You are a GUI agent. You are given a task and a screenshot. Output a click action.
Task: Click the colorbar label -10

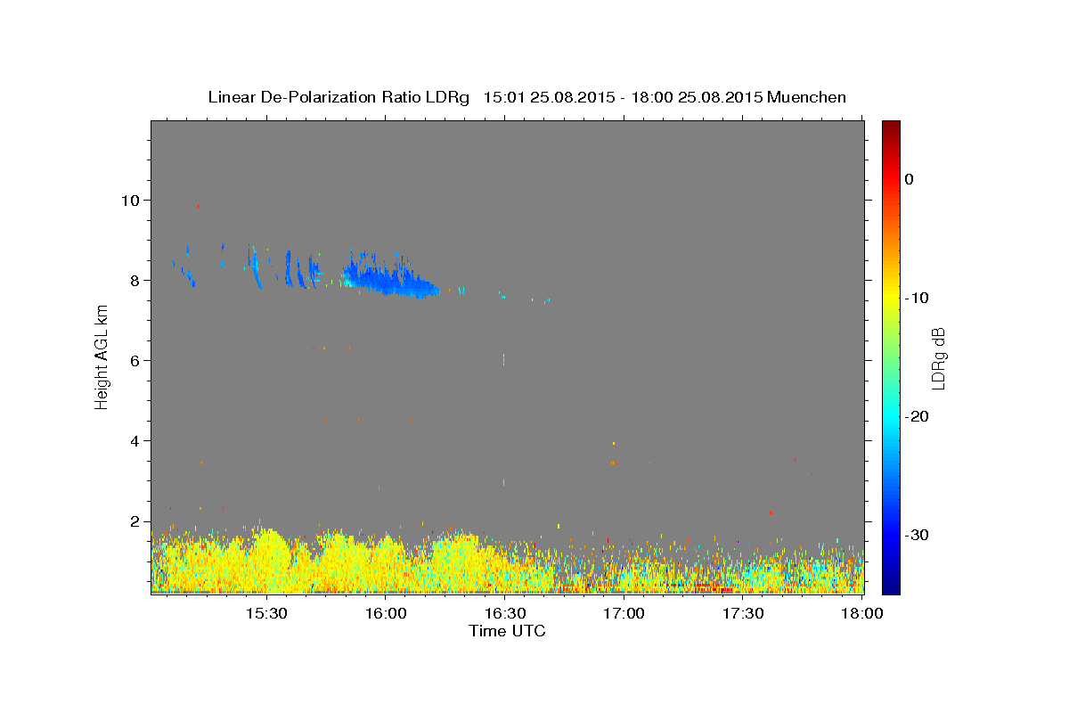click(917, 298)
